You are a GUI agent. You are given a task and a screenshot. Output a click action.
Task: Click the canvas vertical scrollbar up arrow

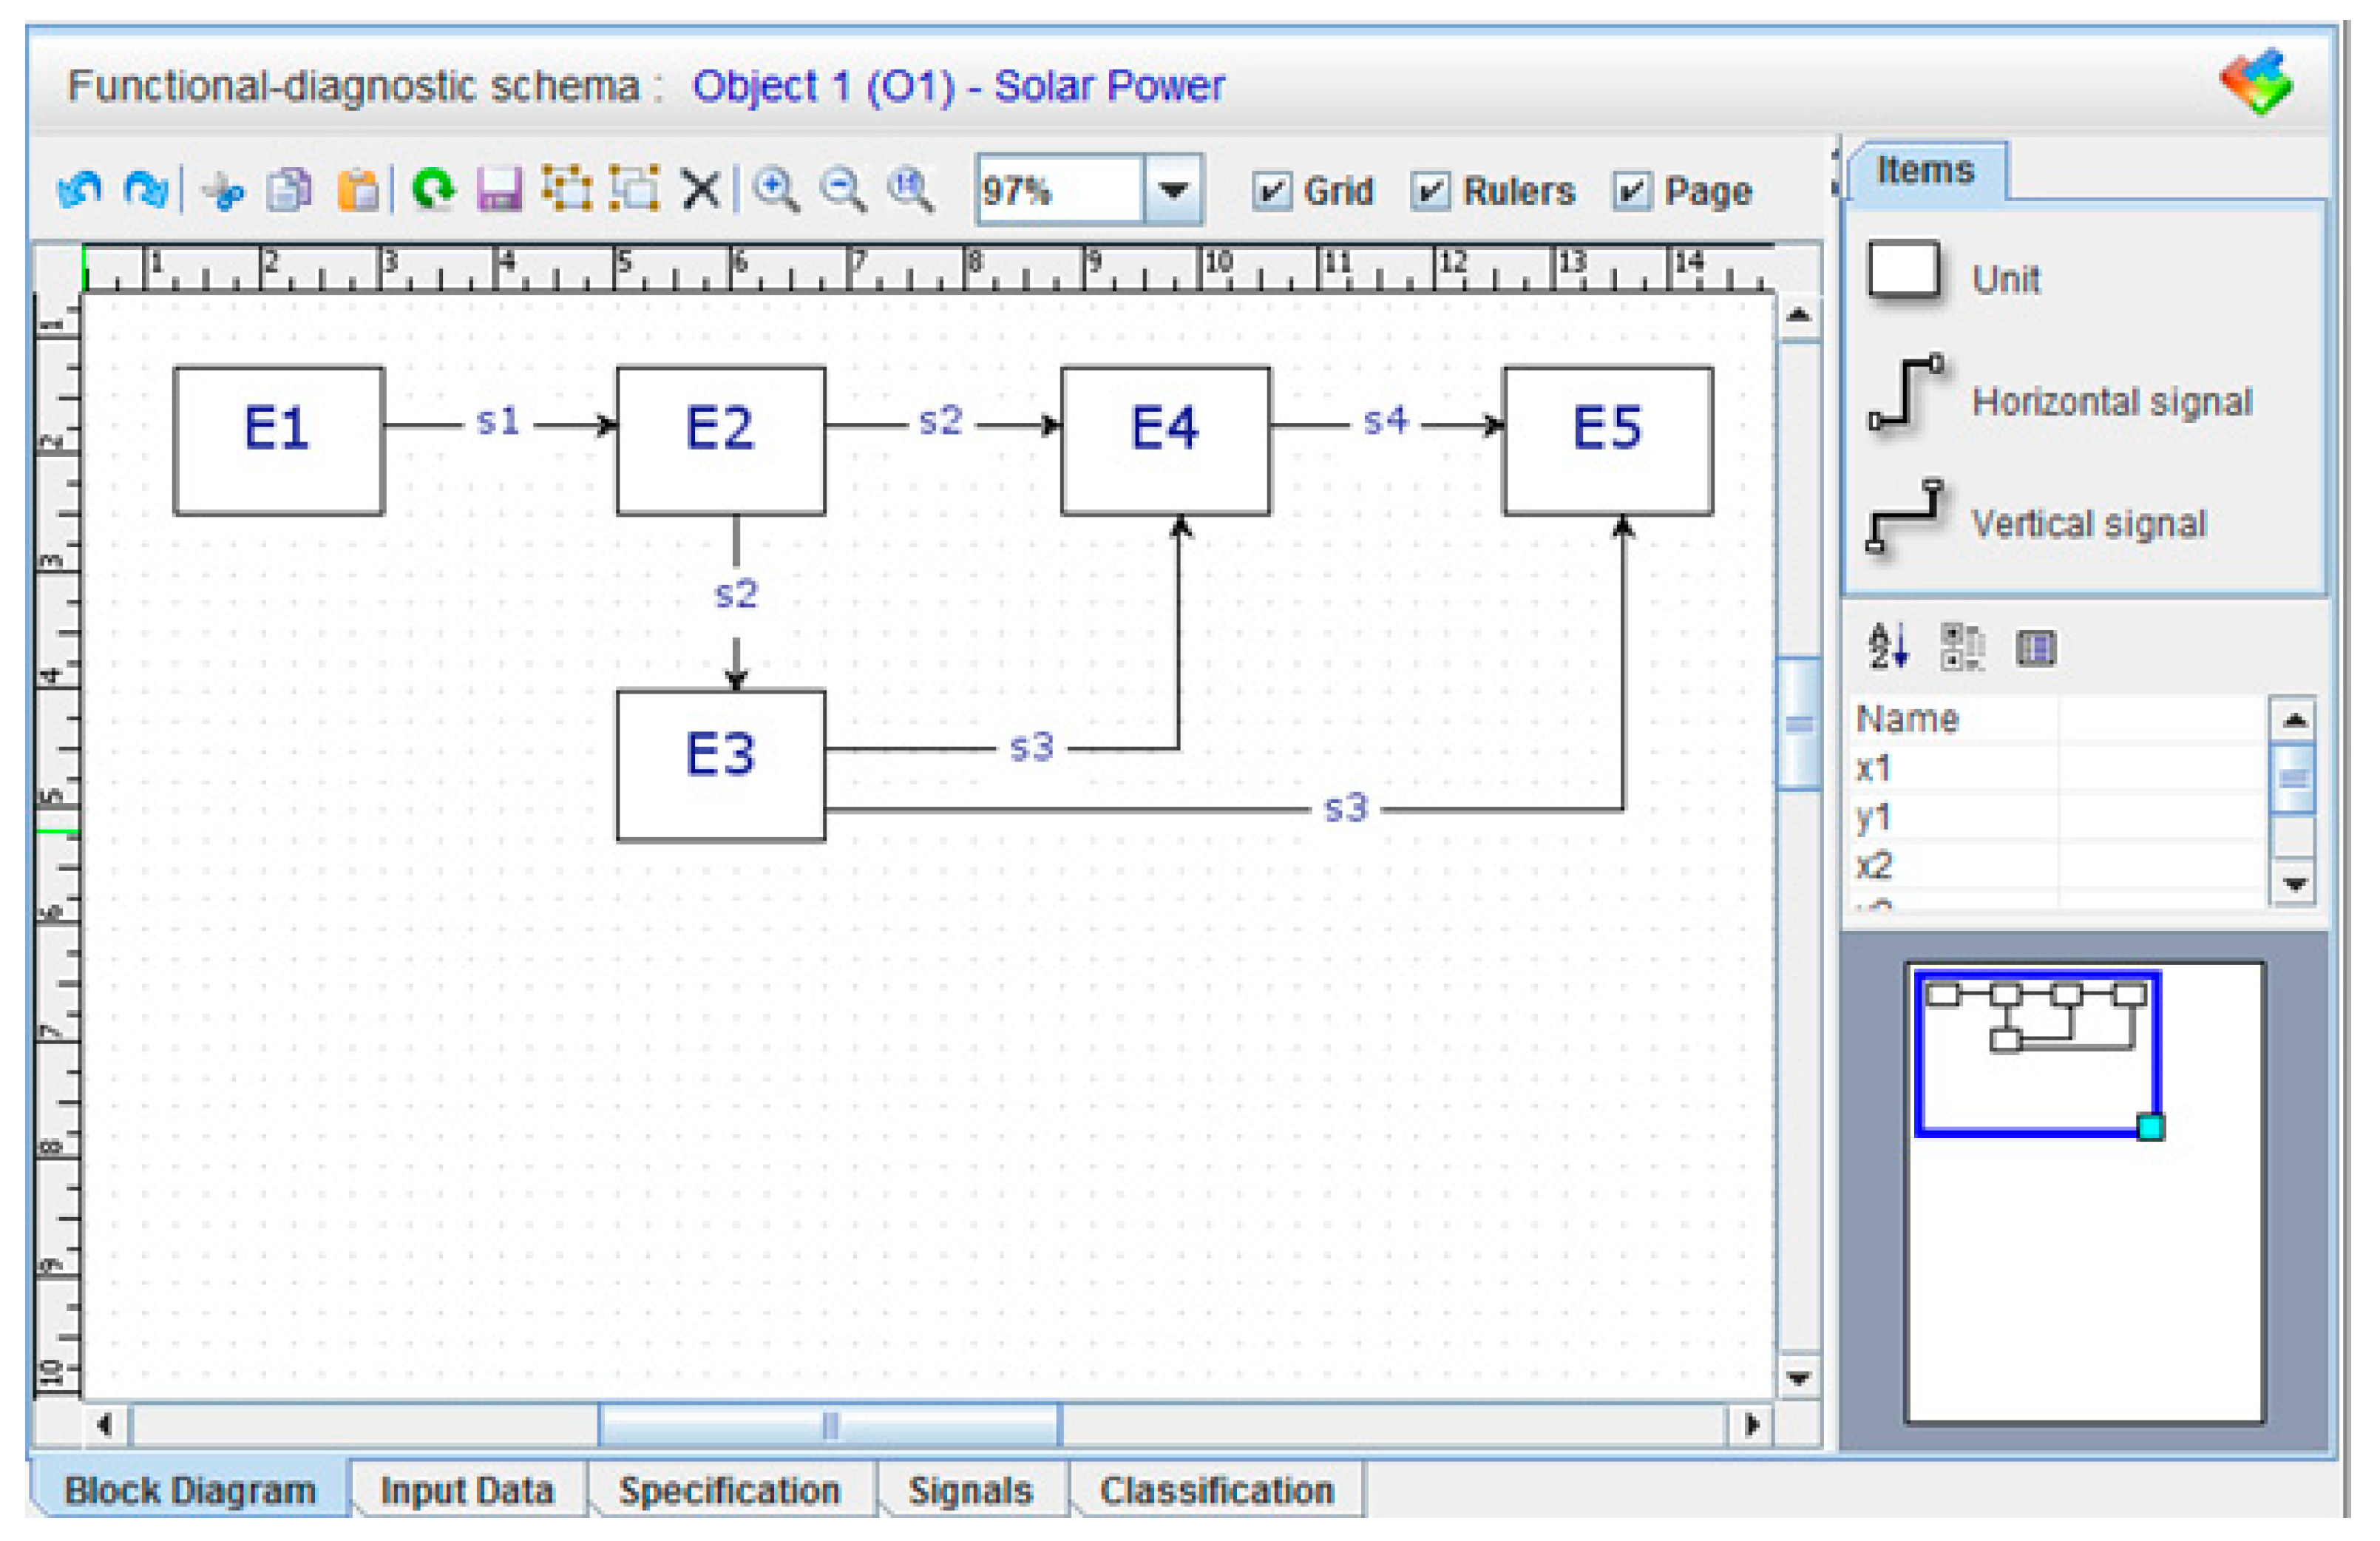[1798, 316]
